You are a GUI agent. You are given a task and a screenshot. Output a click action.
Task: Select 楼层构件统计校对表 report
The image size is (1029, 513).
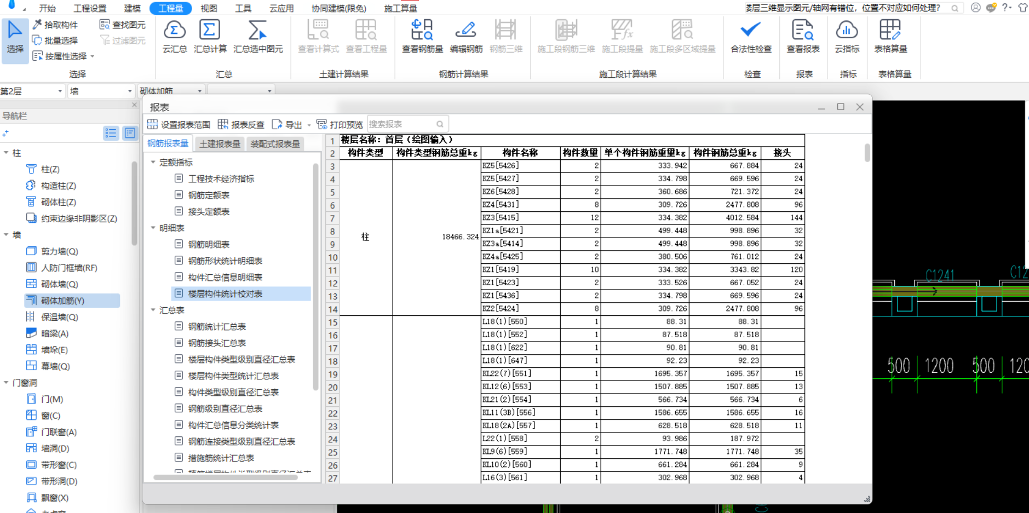241,294
